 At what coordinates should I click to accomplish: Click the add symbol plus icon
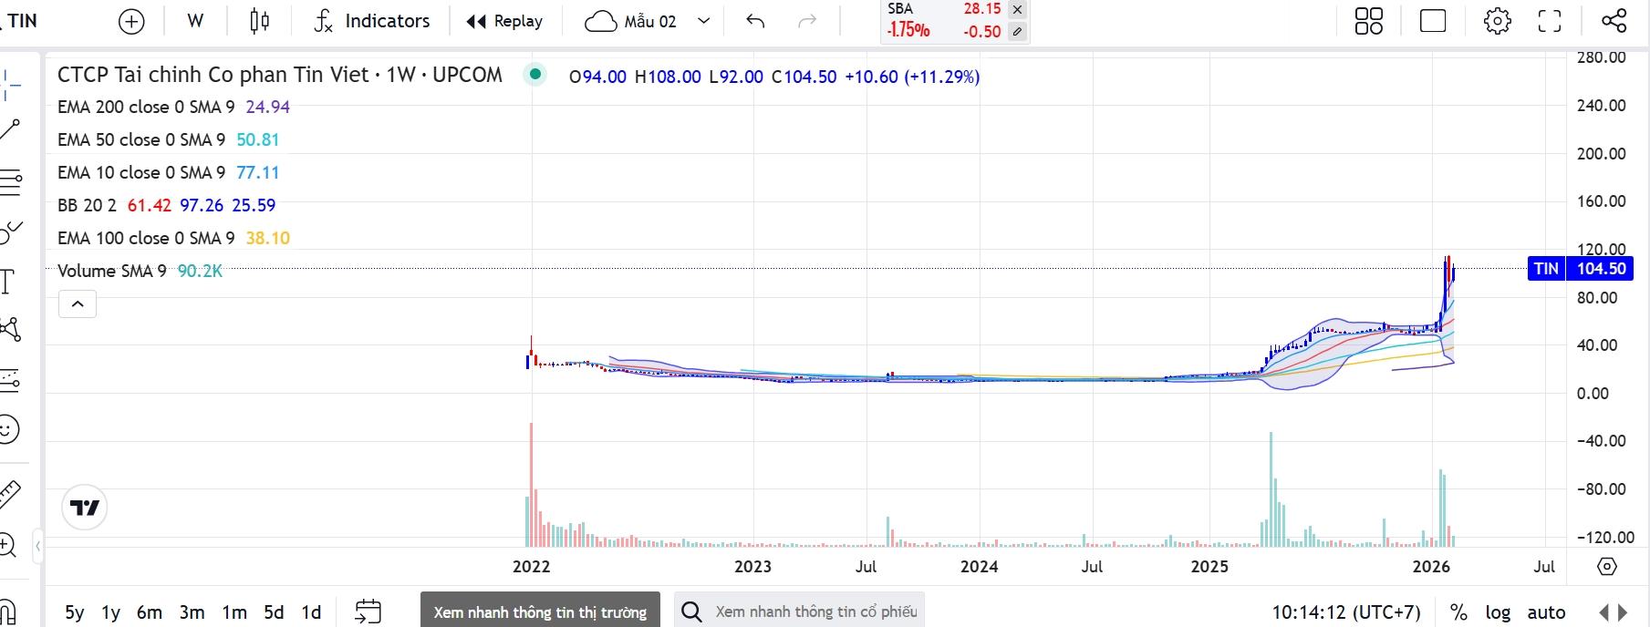131,22
